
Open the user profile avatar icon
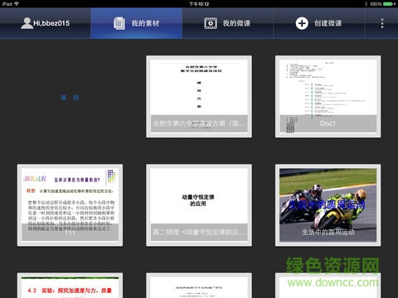tap(27, 23)
